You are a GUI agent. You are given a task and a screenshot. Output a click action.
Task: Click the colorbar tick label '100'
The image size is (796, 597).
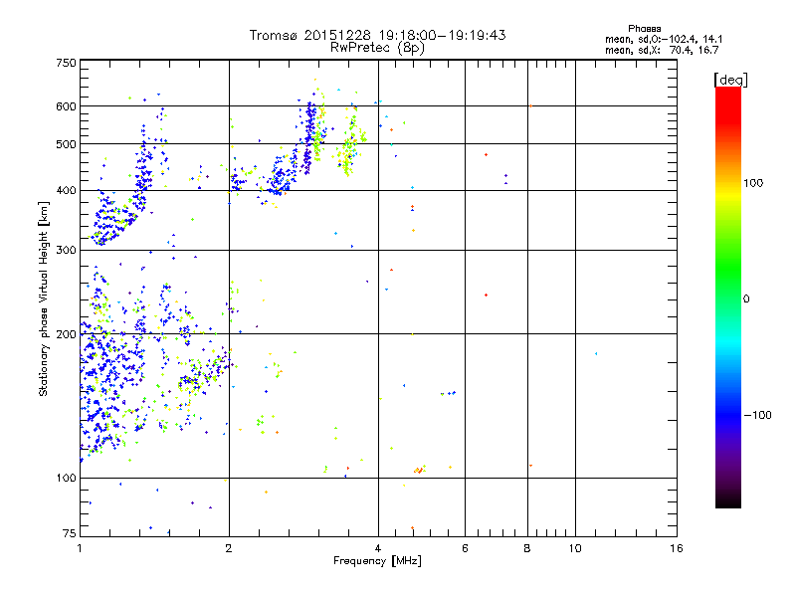tap(753, 183)
